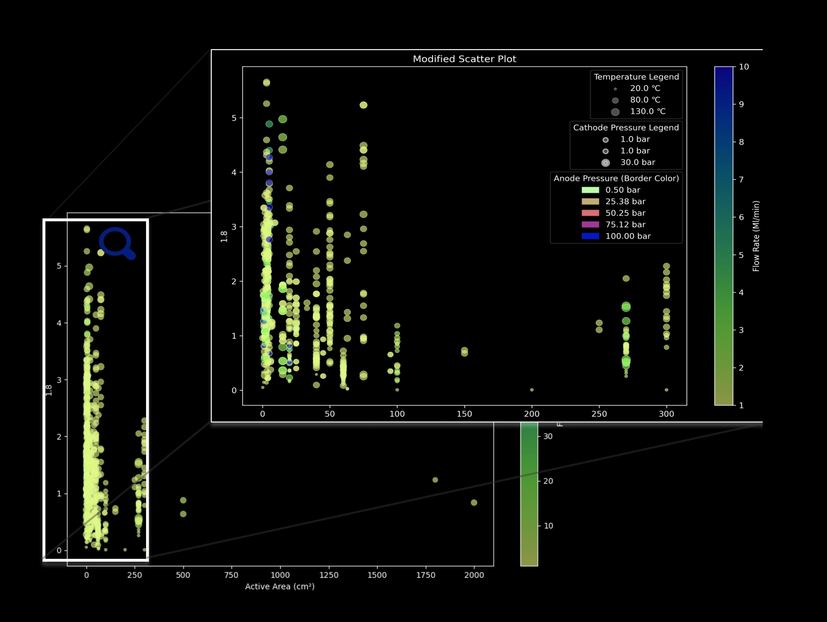Select the 25.38 bar anode pressure swatch

[x=590, y=202]
